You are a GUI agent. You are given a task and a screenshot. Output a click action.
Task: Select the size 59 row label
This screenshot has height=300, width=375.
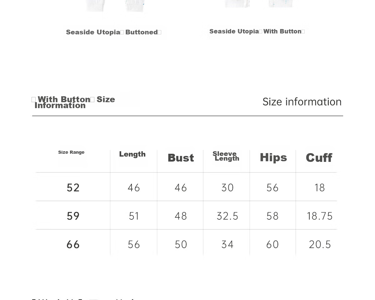(73, 216)
